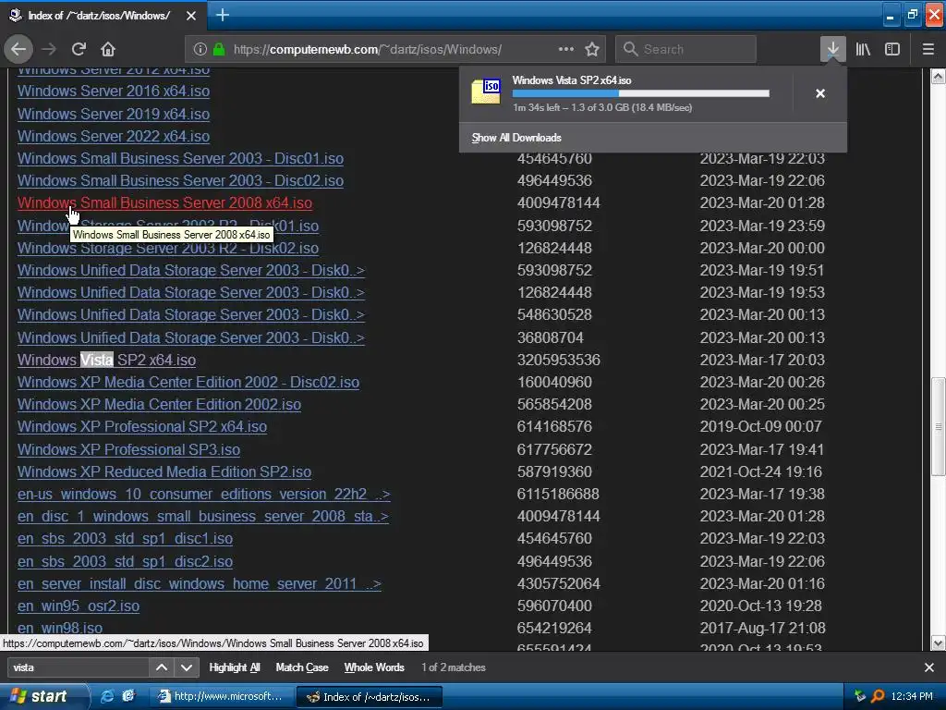Click the green padlock security icon
This screenshot has height=710, width=946.
(219, 49)
